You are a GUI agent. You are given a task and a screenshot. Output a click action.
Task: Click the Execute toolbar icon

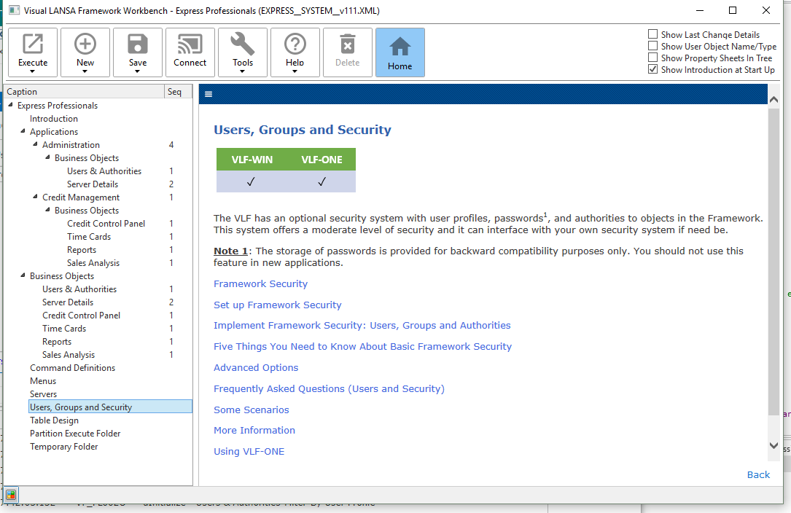pos(33,44)
